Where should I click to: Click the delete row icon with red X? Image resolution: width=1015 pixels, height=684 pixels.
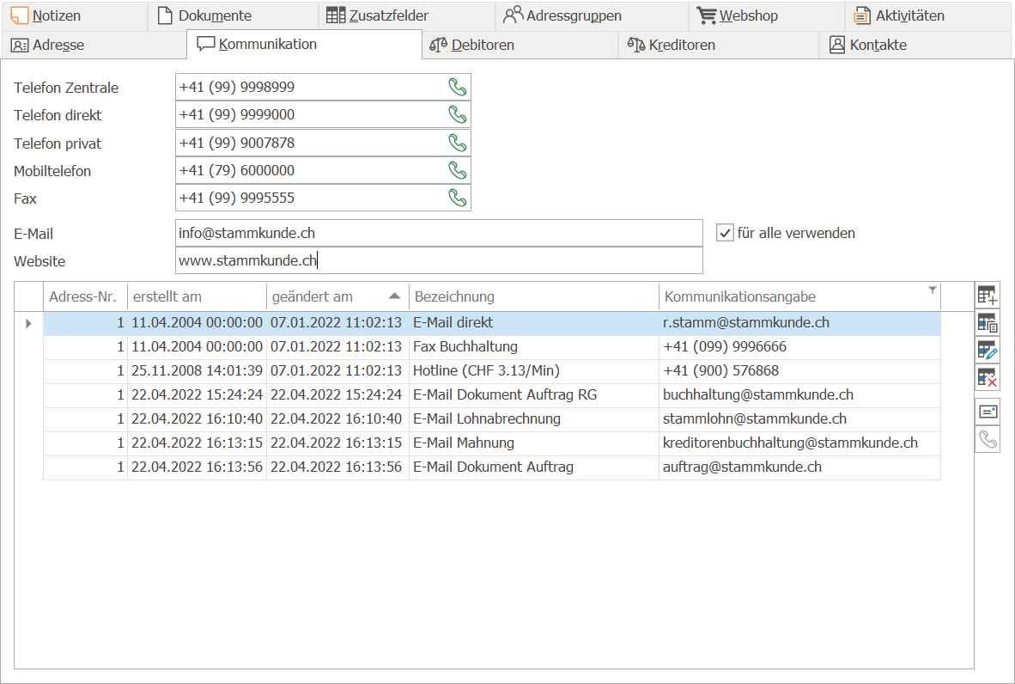coord(988,377)
